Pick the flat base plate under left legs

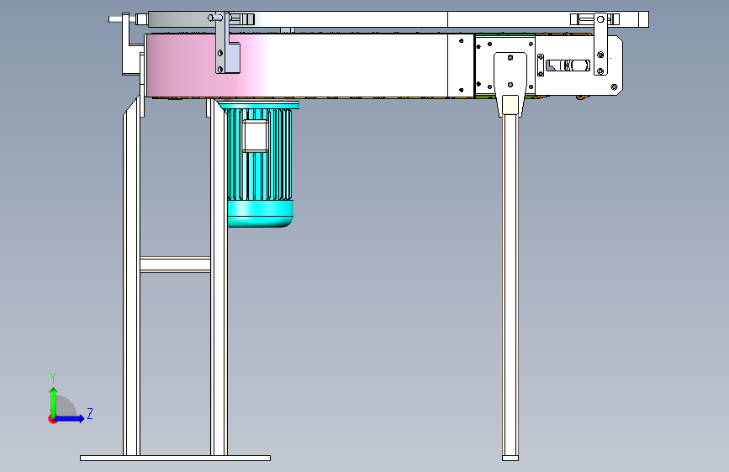point(175,458)
